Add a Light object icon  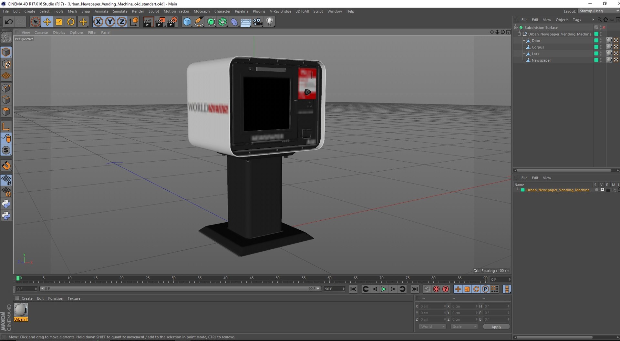point(270,22)
